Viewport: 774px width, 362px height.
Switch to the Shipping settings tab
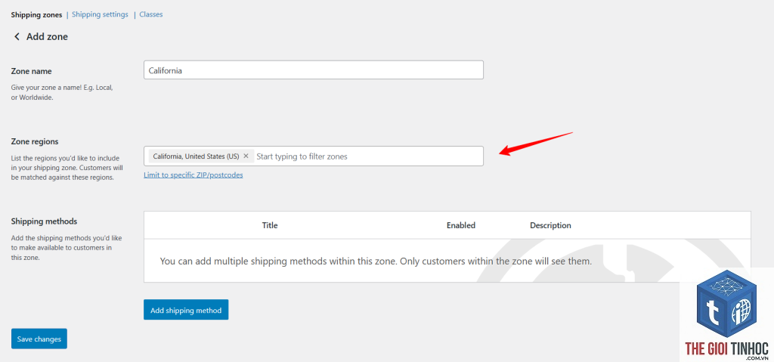[x=101, y=15]
